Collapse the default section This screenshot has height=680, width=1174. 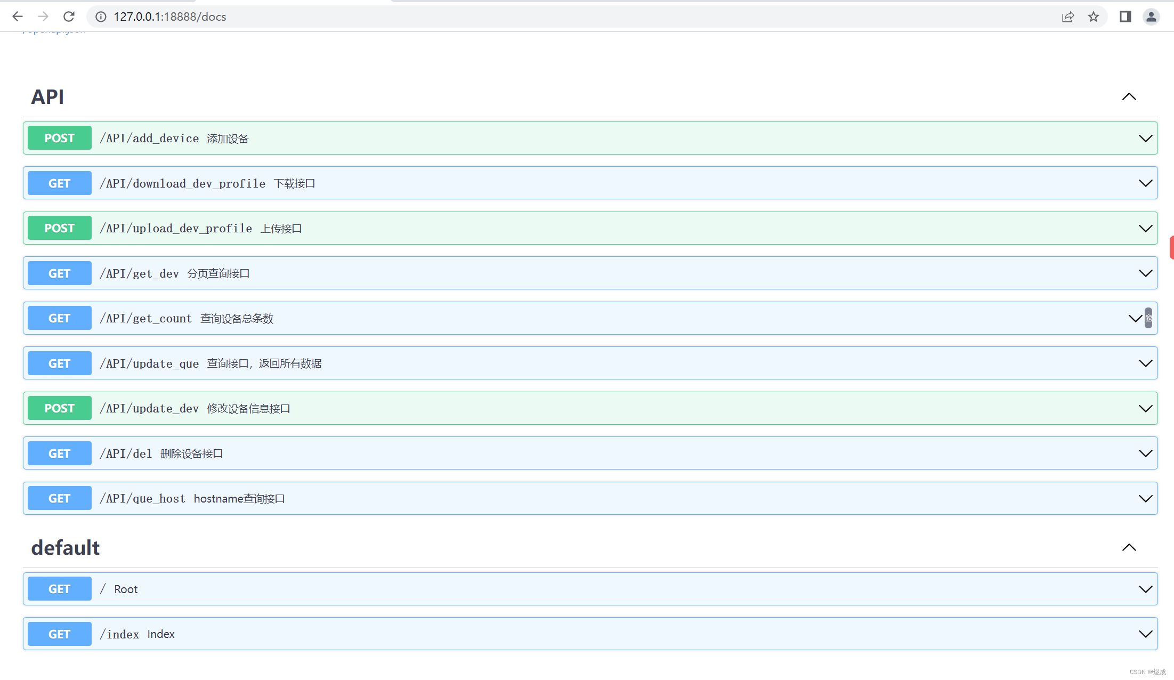tap(1129, 548)
